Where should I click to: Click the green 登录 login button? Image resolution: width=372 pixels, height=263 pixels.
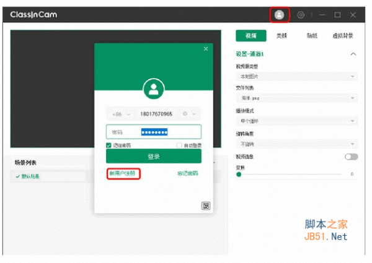[x=154, y=156]
